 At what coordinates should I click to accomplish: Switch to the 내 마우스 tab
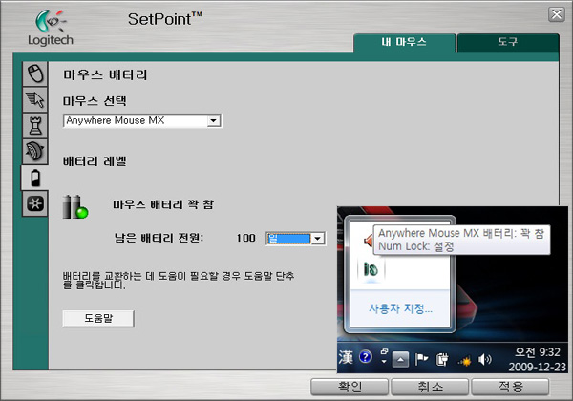(x=404, y=42)
